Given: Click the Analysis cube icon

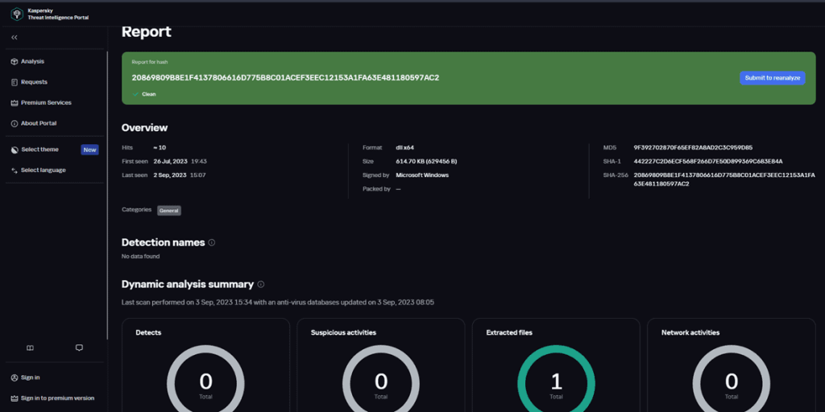Looking at the screenshot, I should [15, 61].
